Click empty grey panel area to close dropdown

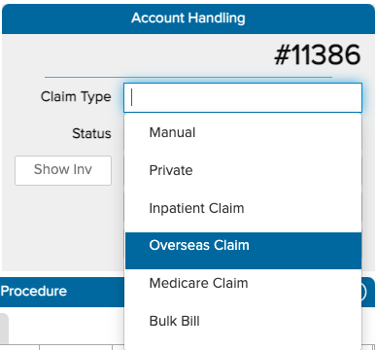click(x=63, y=227)
